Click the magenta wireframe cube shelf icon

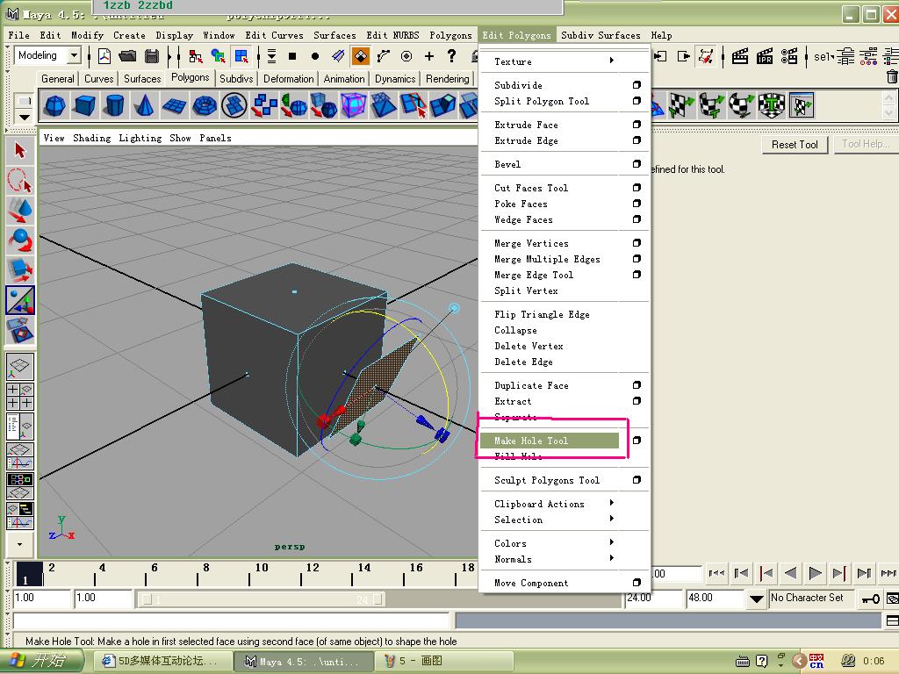pos(353,105)
